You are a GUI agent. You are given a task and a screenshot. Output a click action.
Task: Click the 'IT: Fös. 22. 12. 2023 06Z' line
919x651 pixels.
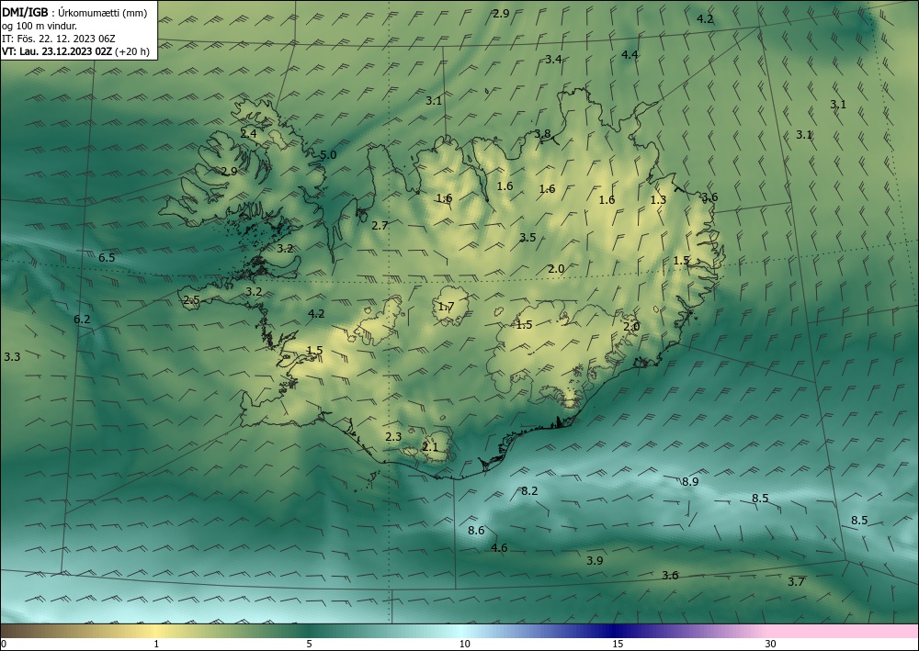click(59, 39)
